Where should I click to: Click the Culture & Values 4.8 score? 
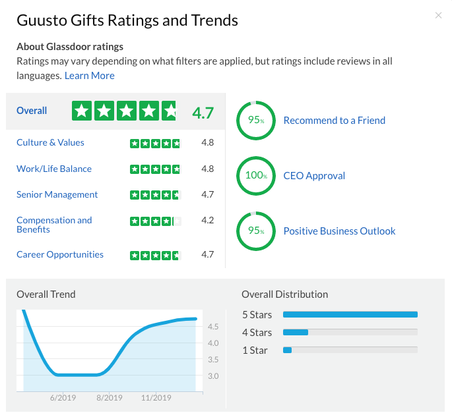point(208,143)
